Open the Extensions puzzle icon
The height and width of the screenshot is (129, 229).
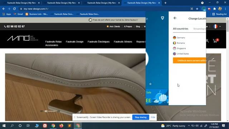click(214, 9)
